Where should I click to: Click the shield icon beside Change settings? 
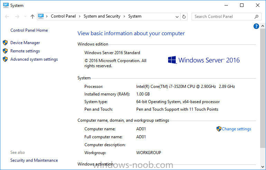pyautogui.click(x=219, y=129)
